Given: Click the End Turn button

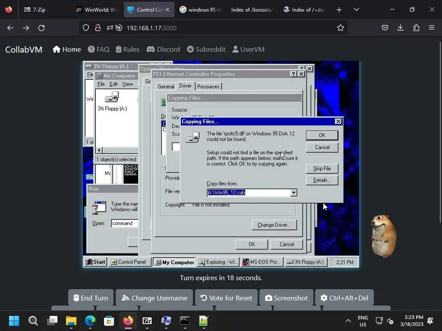Looking at the screenshot, I should pos(91,298).
